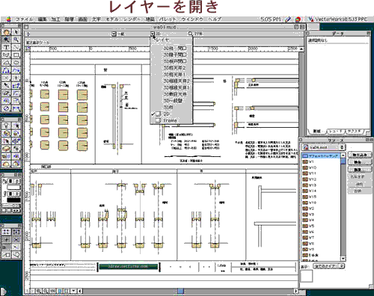Choose the frame layer in the layer menu

pos(171,120)
